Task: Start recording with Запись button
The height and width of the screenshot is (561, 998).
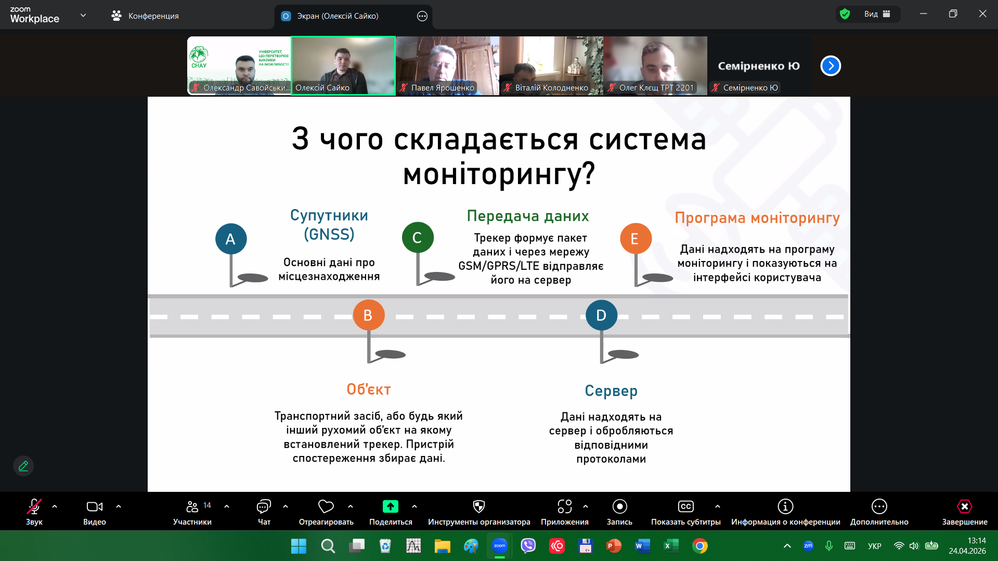Action: [619, 507]
